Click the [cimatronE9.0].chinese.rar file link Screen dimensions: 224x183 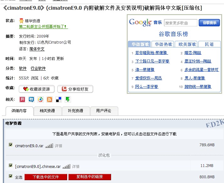pyautogui.click(x=38, y=167)
